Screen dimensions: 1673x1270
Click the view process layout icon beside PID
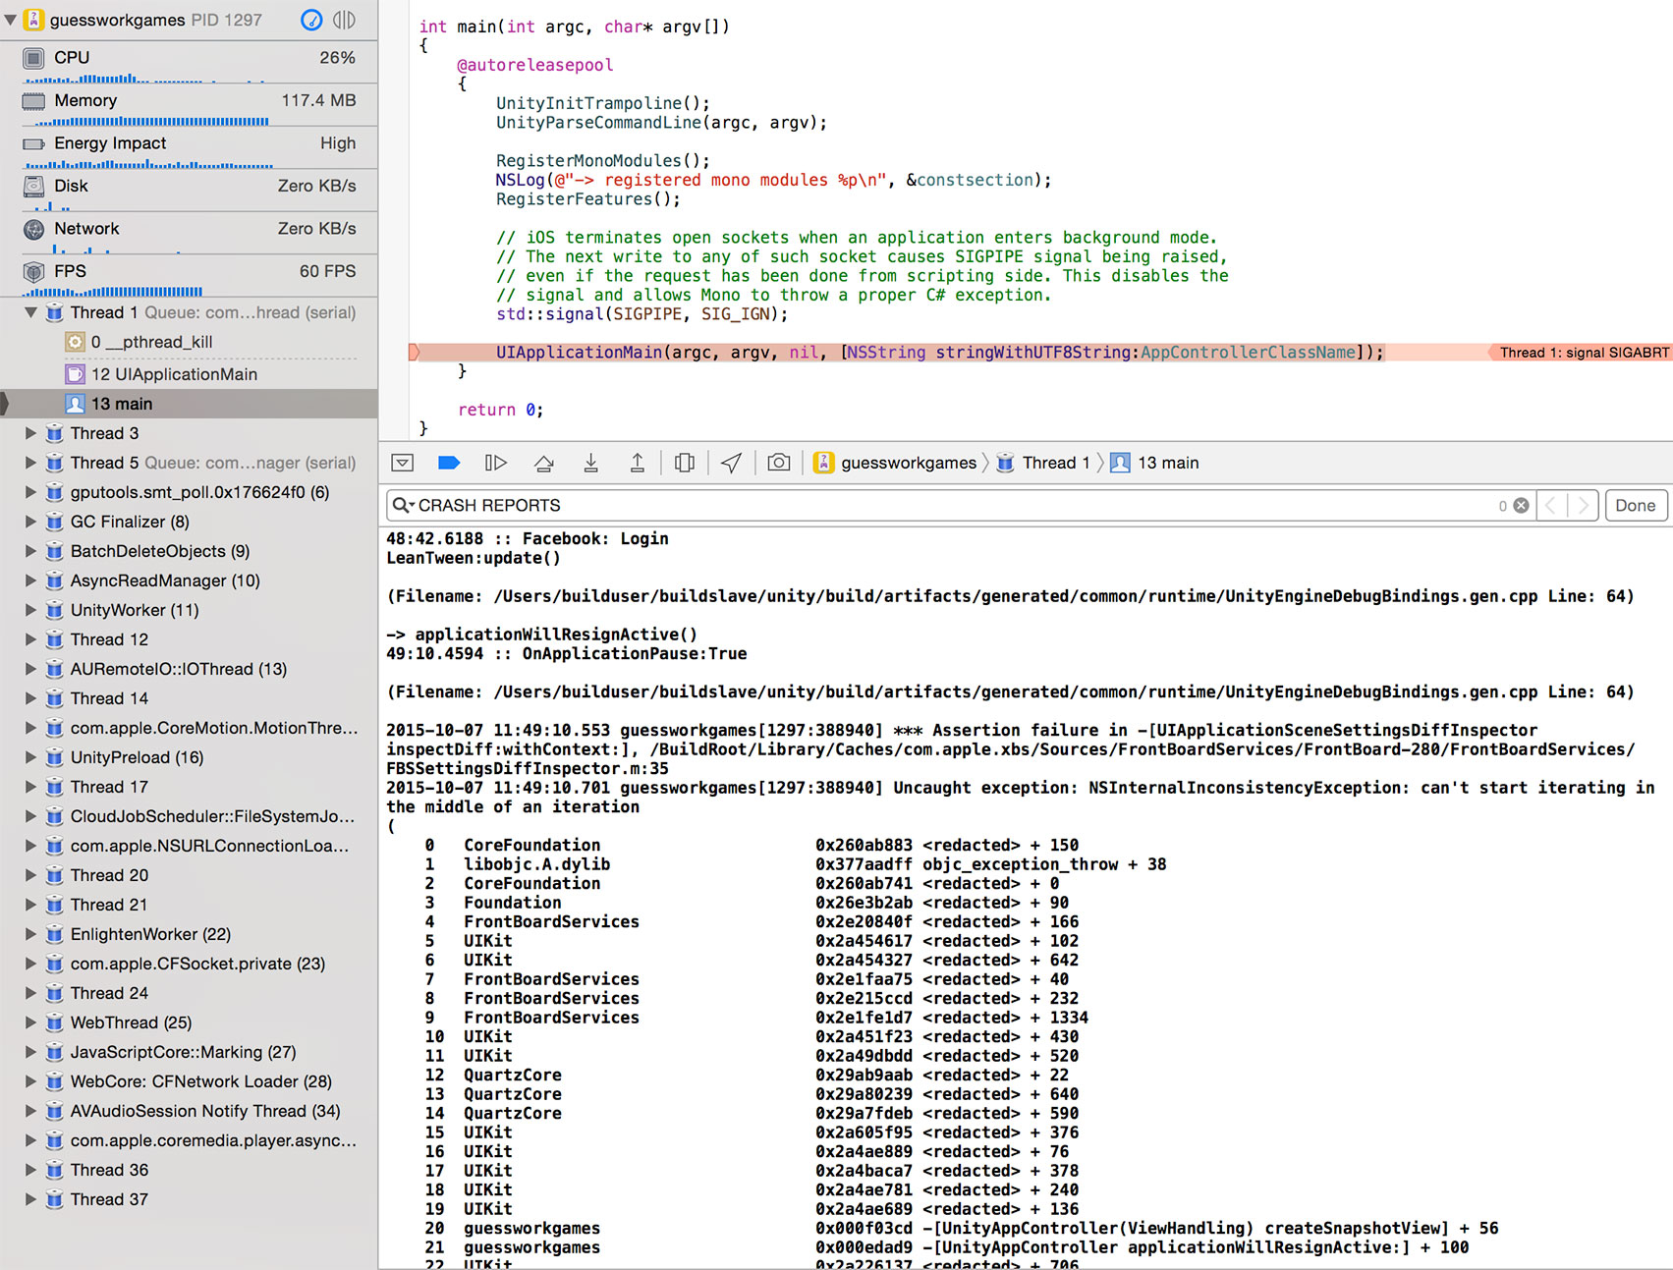[344, 20]
